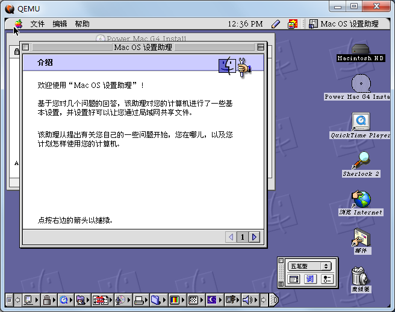Open the speaker volume strip module
The image size is (395, 312).
(x=250, y=300)
